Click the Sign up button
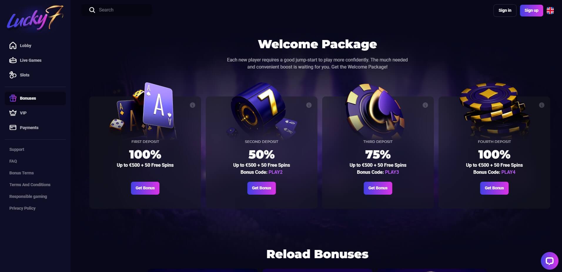Screen dimensions: 562x272 coord(531,11)
